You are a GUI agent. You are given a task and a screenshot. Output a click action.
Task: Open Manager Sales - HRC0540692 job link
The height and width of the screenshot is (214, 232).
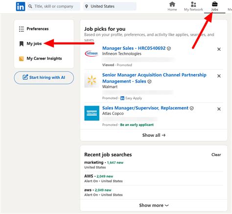(134, 48)
